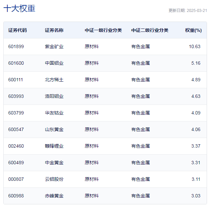The height and width of the screenshot is (206, 209).
Task: Click the 赤峰黄金 security name
Action: (54, 196)
